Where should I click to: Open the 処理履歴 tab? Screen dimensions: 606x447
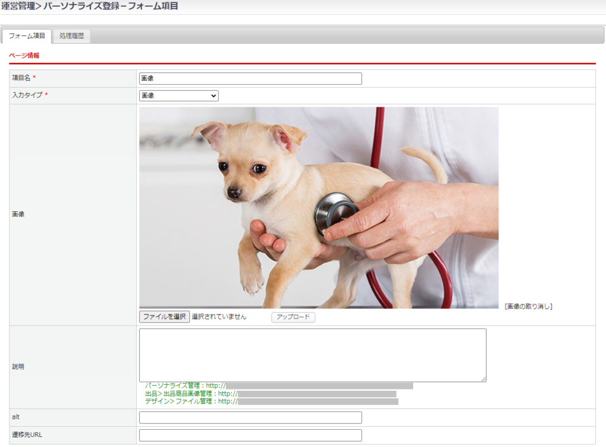[x=72, y=36]
